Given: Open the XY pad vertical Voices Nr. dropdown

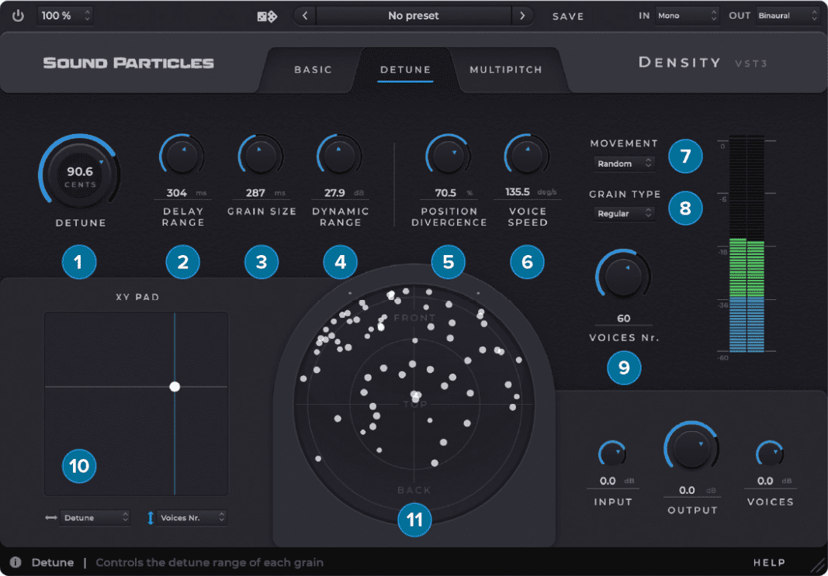Looking at the screenshot, I should (192, 518).
